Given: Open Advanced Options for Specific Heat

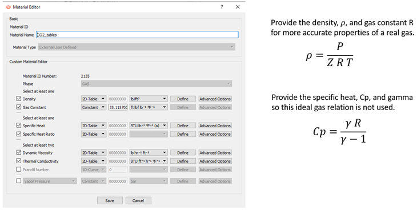Looking at the screenshot, I should click(215, 126).
